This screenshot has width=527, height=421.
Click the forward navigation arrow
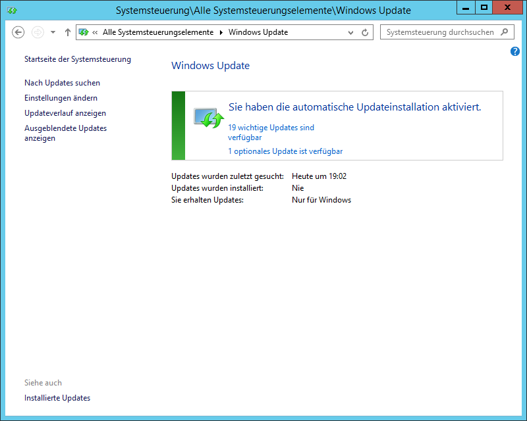click(x=38, y=32)
